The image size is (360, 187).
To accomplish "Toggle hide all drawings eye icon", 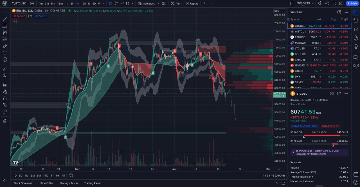I will (x=5, y=105).
